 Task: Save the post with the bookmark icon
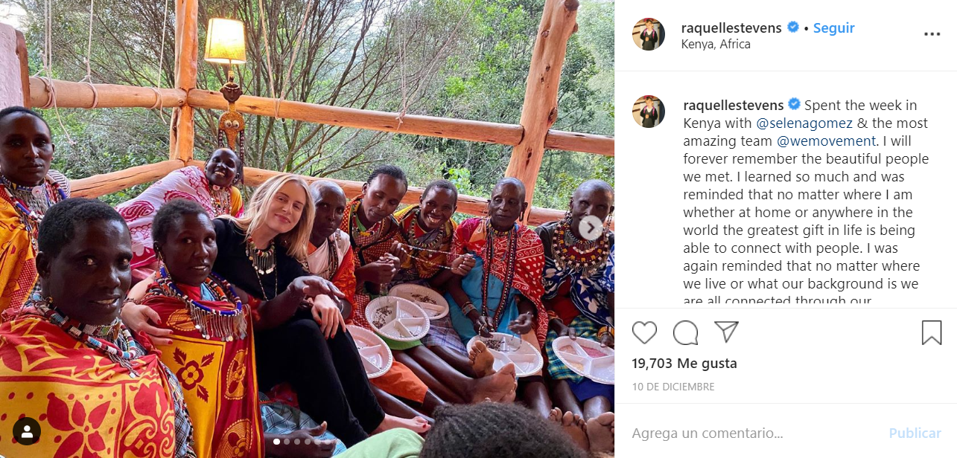point(931,332)
